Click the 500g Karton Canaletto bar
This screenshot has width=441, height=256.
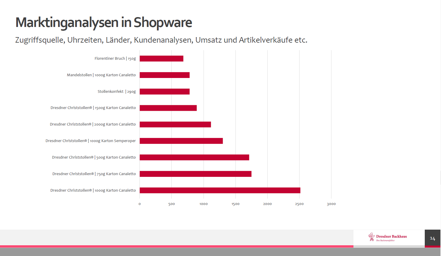(x=195, y=157)
